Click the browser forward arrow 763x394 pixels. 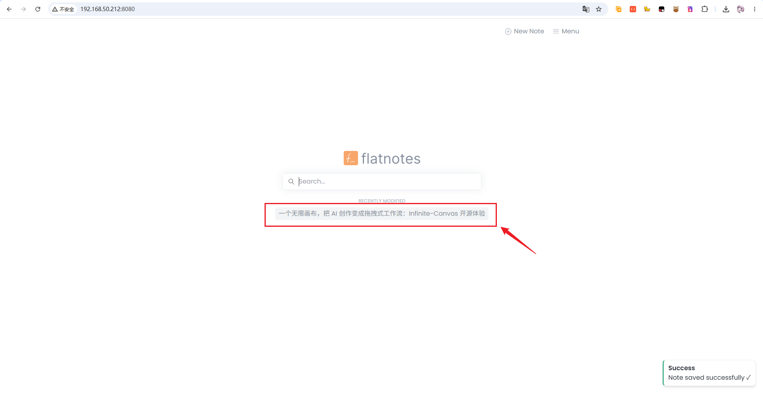pyautogui.click(x=23, y=9)
